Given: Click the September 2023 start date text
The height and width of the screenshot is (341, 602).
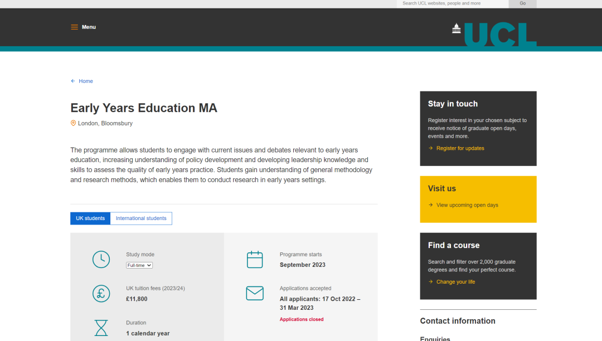Looking at the screenshot, I should [x=303, y=265].
